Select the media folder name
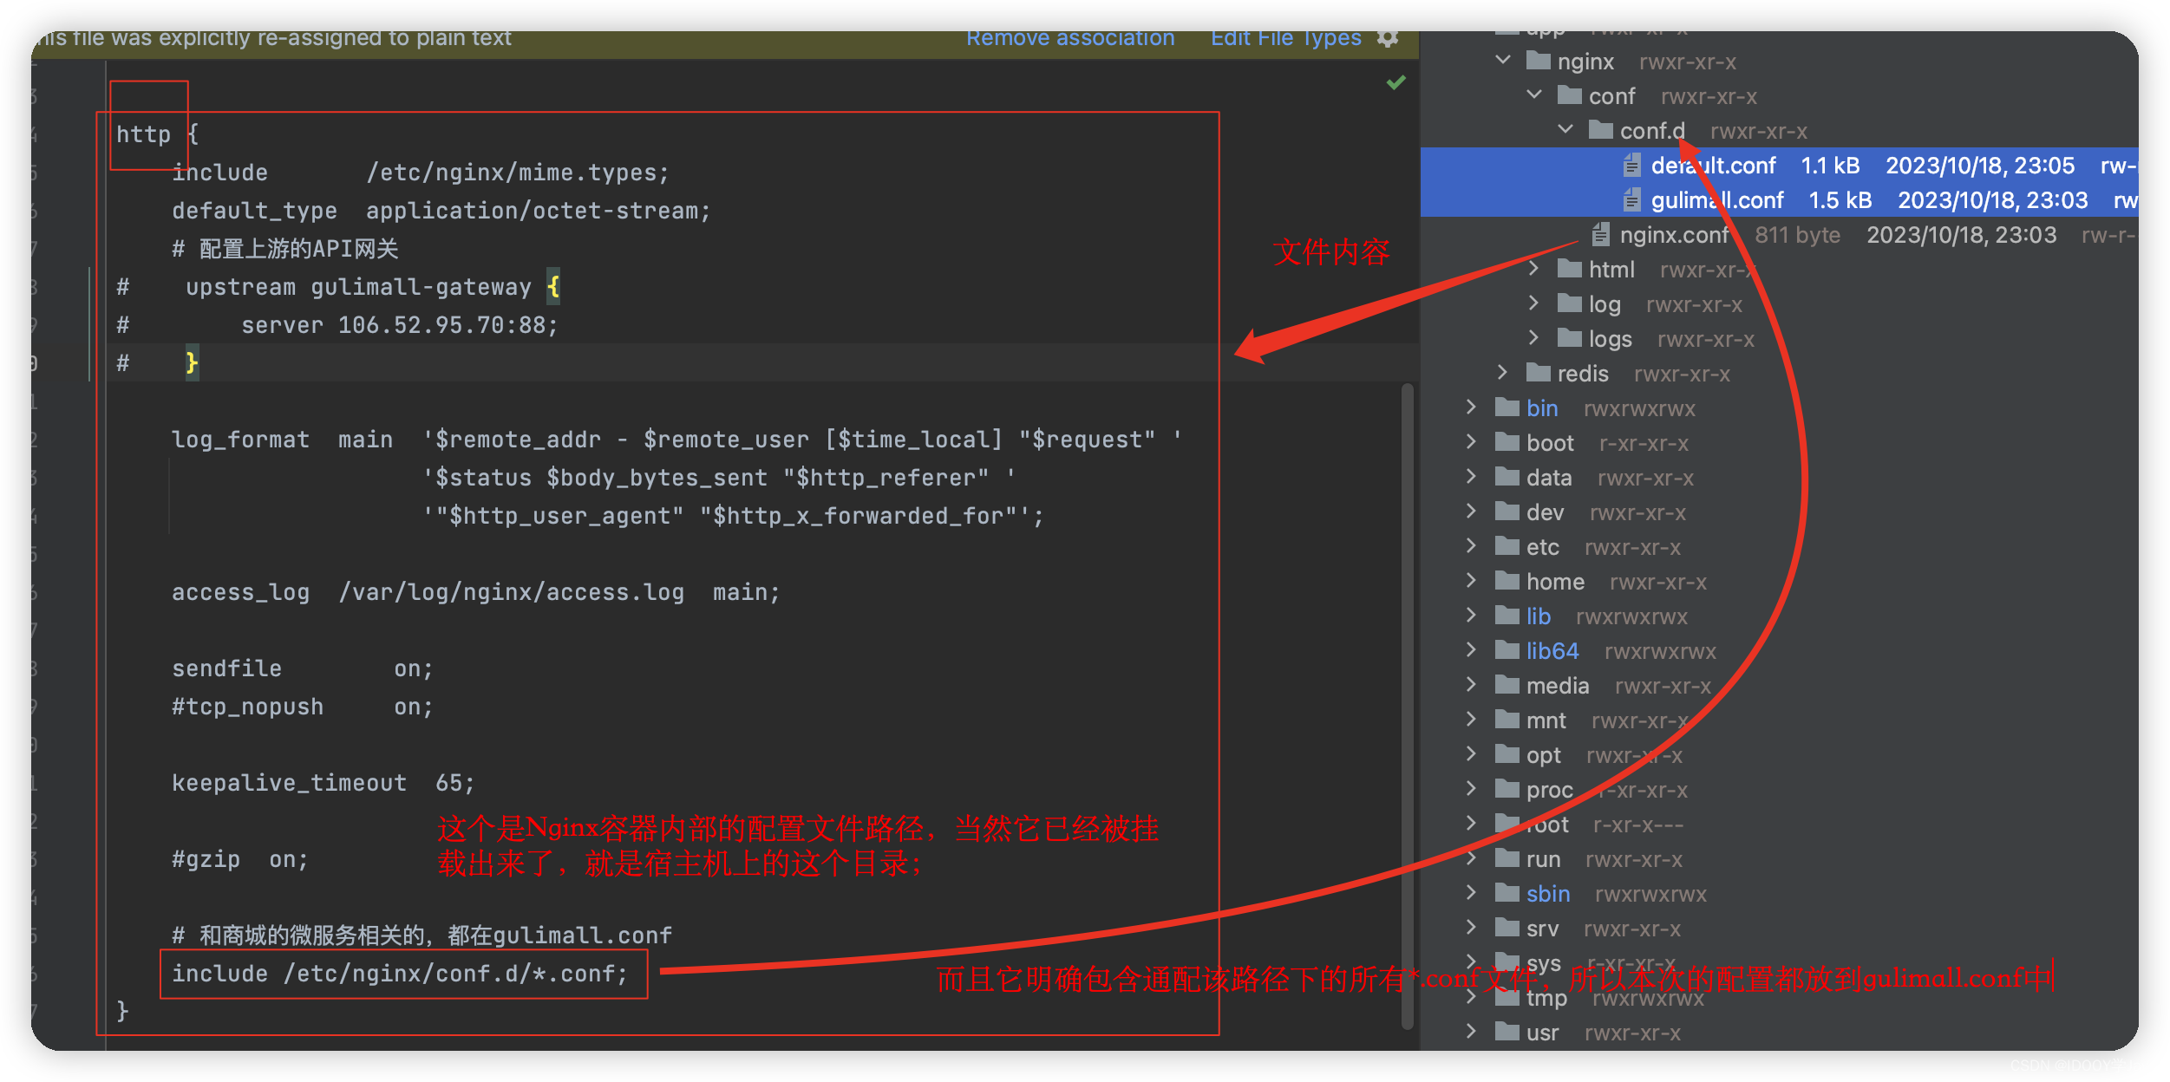This screenshot has height=1082, width=2170. pos(1558,686)
